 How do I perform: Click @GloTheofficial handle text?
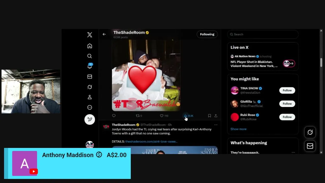pos(252,106)
